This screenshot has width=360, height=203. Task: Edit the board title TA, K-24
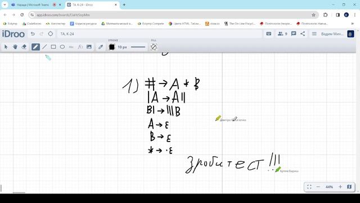pyautogui.click(x=159, y=34)
